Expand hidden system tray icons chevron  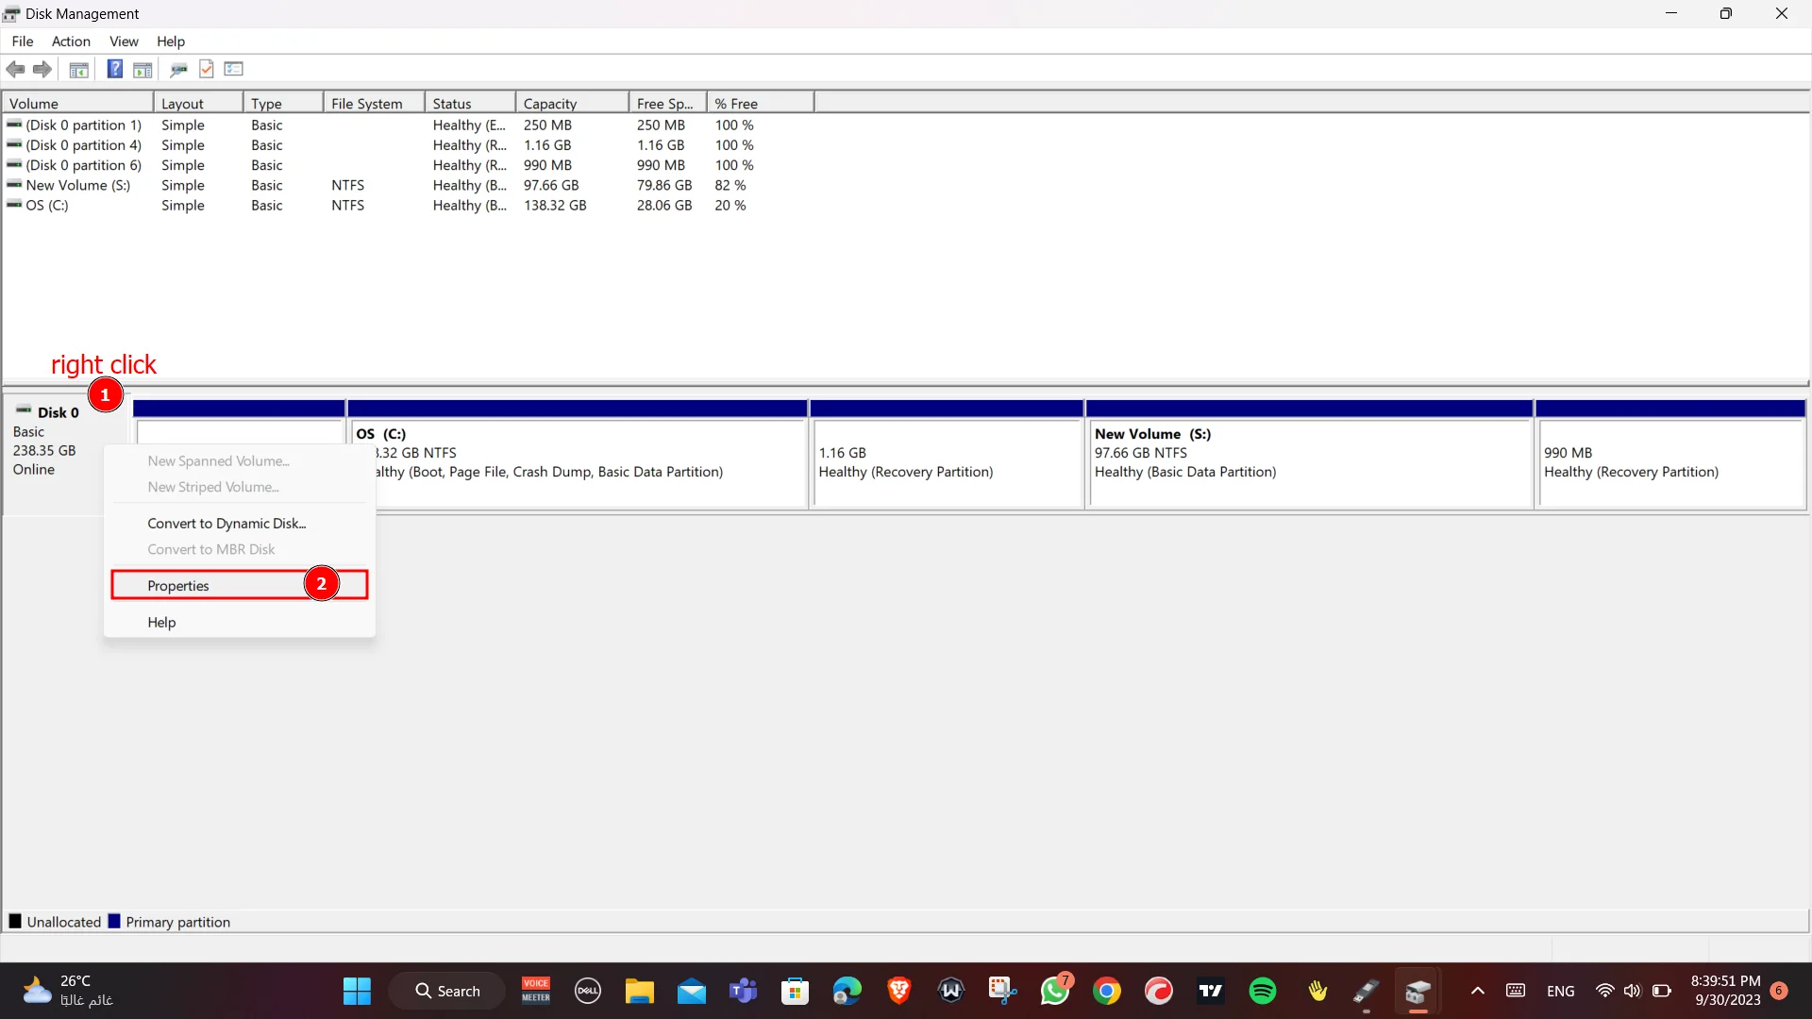[1478, 991]
